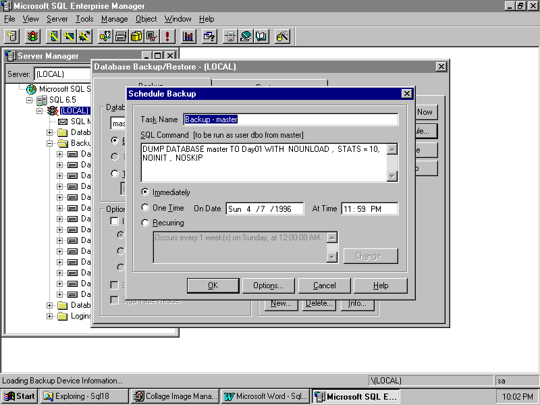Click the Logins folder icon in tree
Image resolution: width=540 pixels, height=405 pixels.
(x=62, y=316)
